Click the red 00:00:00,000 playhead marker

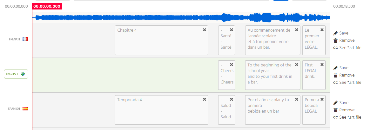[x=47, y=6]
